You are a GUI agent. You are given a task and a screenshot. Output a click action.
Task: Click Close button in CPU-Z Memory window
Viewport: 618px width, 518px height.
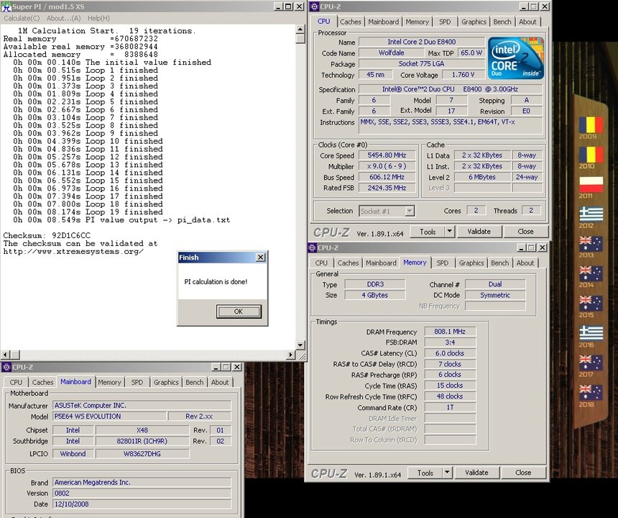pos(523,472)
